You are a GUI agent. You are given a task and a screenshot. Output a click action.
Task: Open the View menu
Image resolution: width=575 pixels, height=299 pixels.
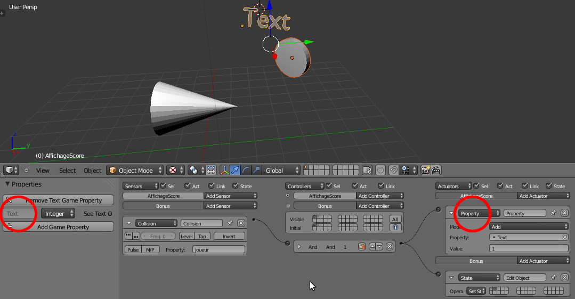[x=43, y=171]
